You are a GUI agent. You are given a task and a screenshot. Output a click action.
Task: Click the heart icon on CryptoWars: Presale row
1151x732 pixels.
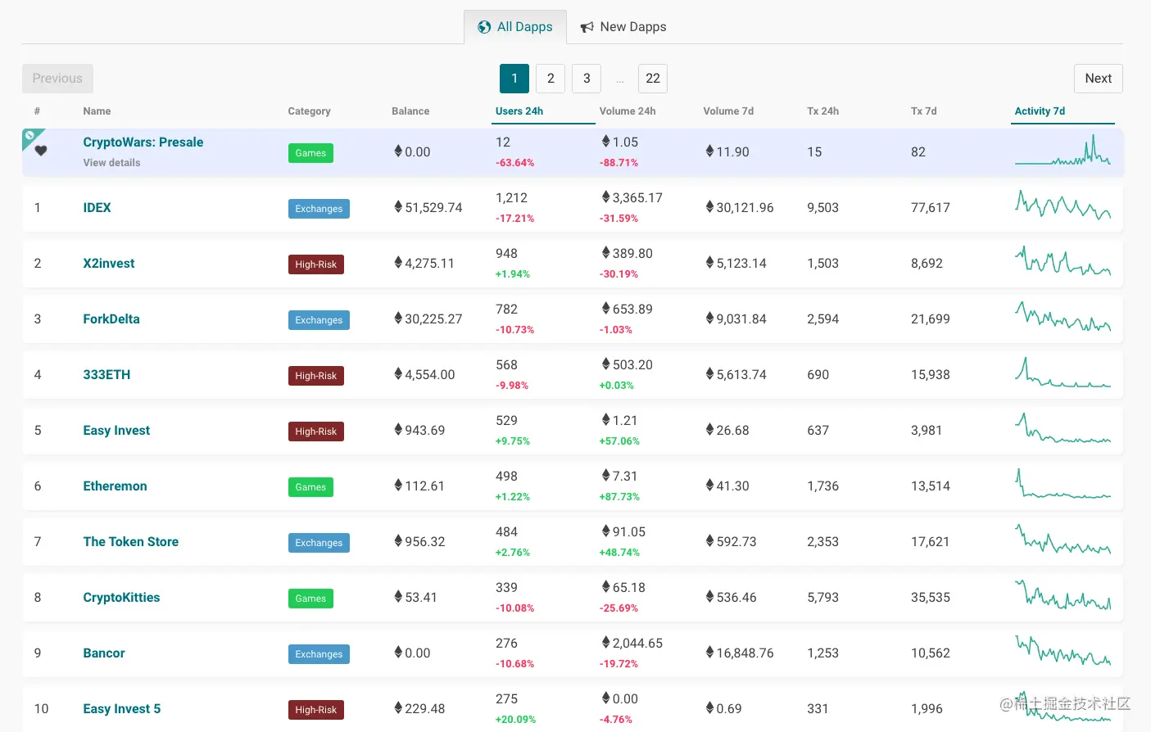coord(41,151)
